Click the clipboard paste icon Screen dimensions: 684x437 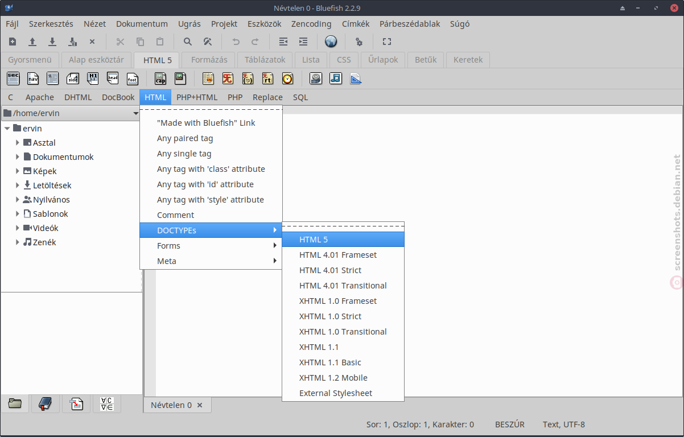[x=160, y=42]
